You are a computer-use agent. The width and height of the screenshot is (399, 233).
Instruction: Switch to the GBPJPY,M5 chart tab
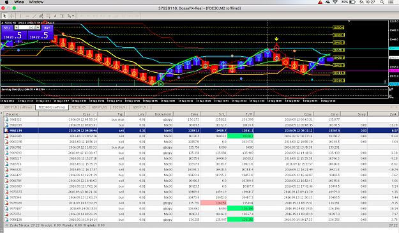point(99,107)
